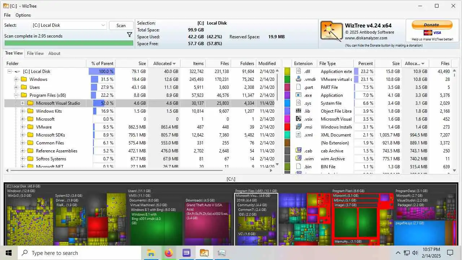
Task: Click the .vsix file type icon
Action: [x=298, y=119]
